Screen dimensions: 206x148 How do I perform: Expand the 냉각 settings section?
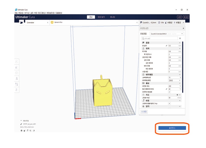(x=180, y=106)
